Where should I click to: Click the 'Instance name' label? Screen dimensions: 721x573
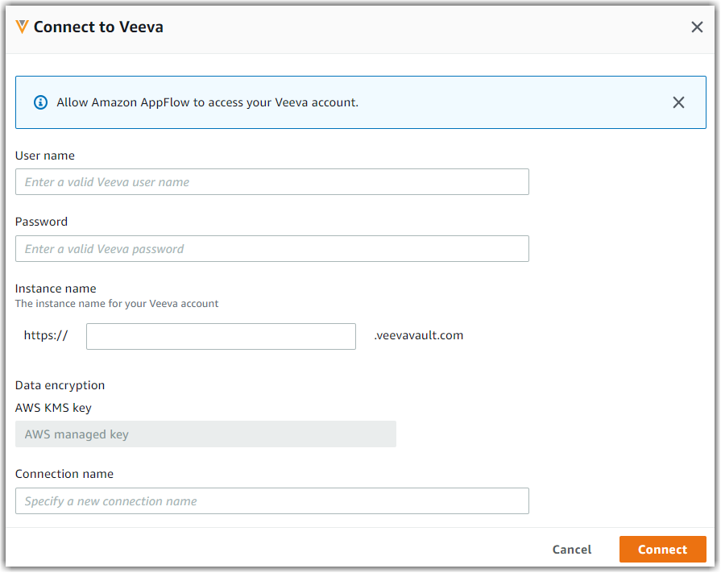(x=56, y=289)
